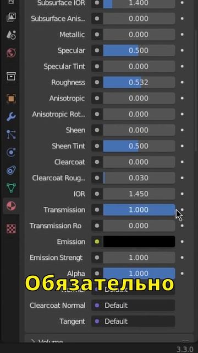The image size is (198, 353).
Task: Toggle the animate dot beside Metallic
Action: click(x=182, y=34)
